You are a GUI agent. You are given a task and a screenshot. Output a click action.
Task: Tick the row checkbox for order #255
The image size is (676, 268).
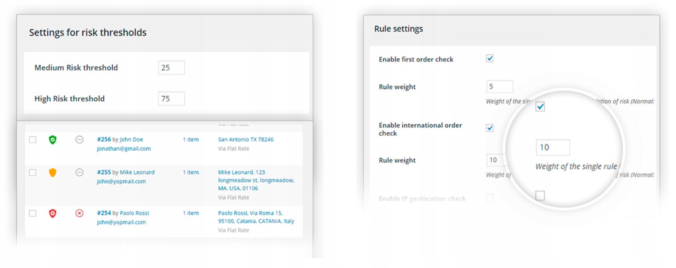33,172
